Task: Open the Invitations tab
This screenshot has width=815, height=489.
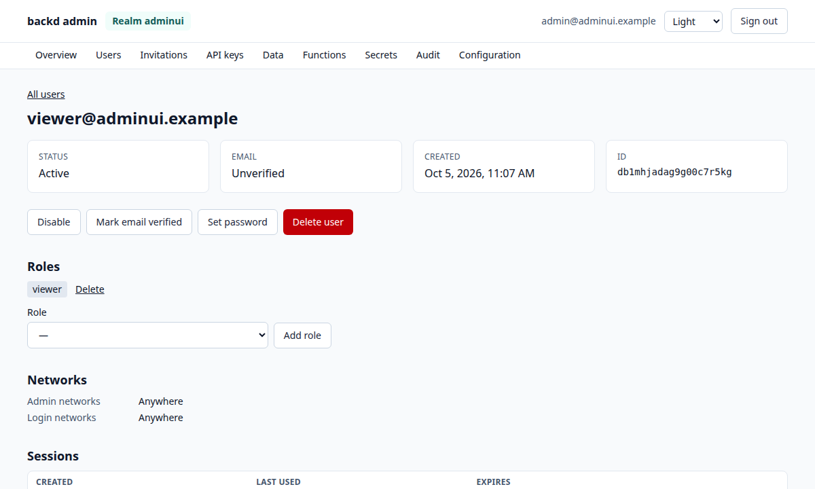Action: click(164, 55)
